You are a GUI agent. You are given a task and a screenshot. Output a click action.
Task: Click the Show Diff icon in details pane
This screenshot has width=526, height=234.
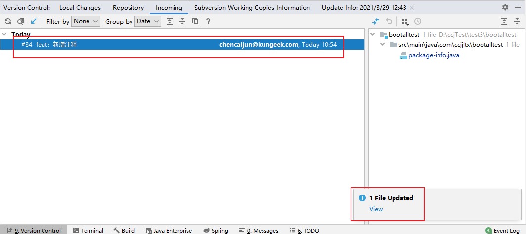376,21
